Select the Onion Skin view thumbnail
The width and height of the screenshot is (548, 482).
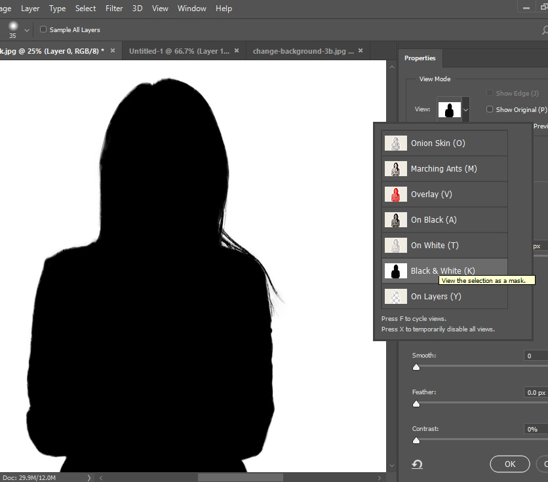(x=395, y=143)
